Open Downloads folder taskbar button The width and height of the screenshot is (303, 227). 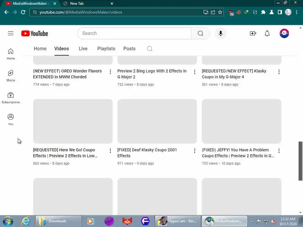pos(58,221)
